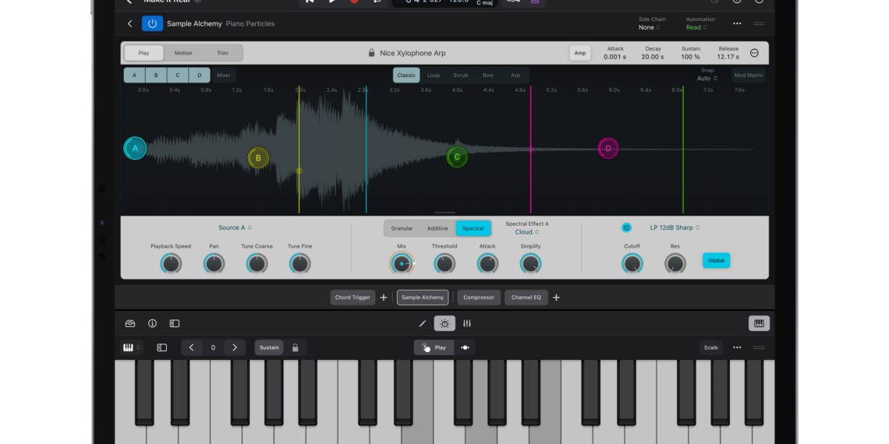Open the Compressor plug-in button
Viewport: 889px width, 444px height.
(479, 298)
